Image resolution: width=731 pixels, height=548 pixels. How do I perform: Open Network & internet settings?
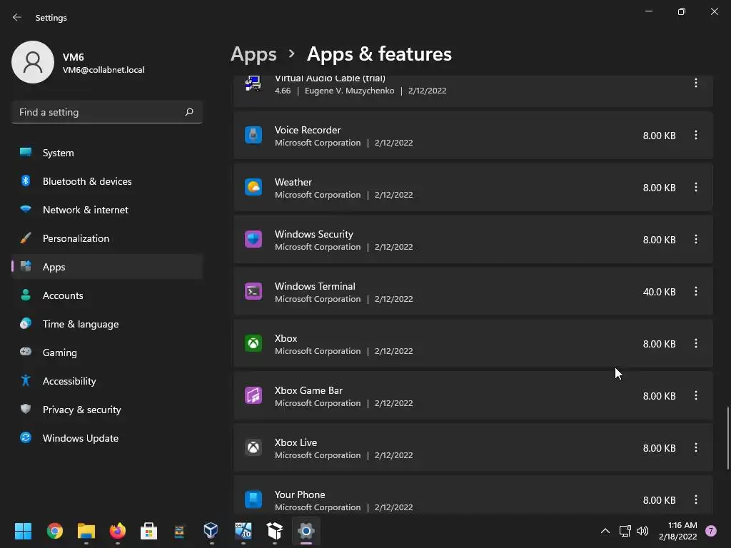tap(107, 210)
